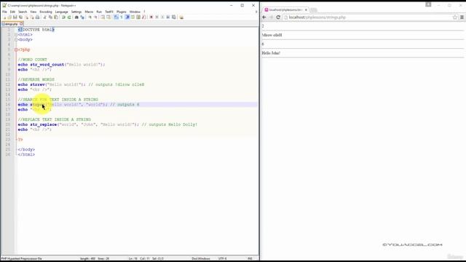Screen dimensions: 466x262
Task: Undo the last edit using the toolbar arrow
Action: coord(63,17)
